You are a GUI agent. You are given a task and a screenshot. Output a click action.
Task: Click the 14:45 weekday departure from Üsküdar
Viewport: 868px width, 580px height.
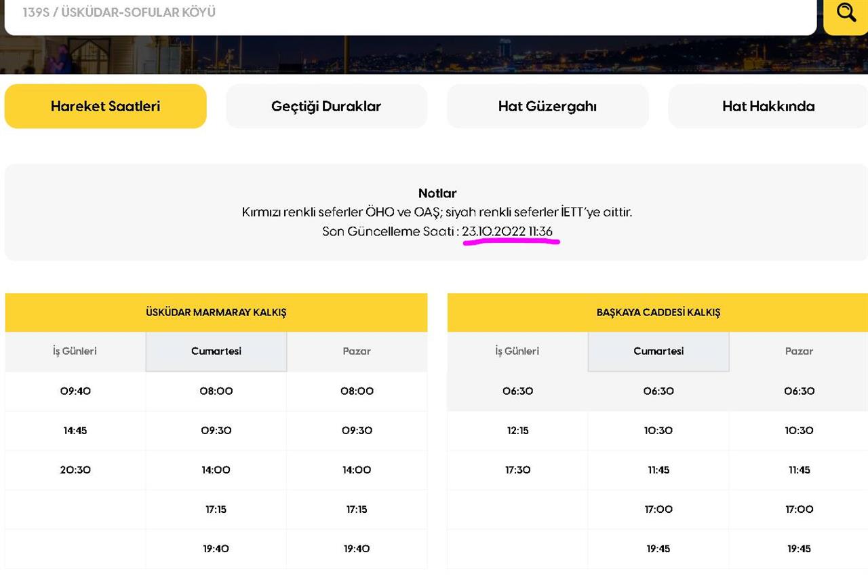point(75,430)
